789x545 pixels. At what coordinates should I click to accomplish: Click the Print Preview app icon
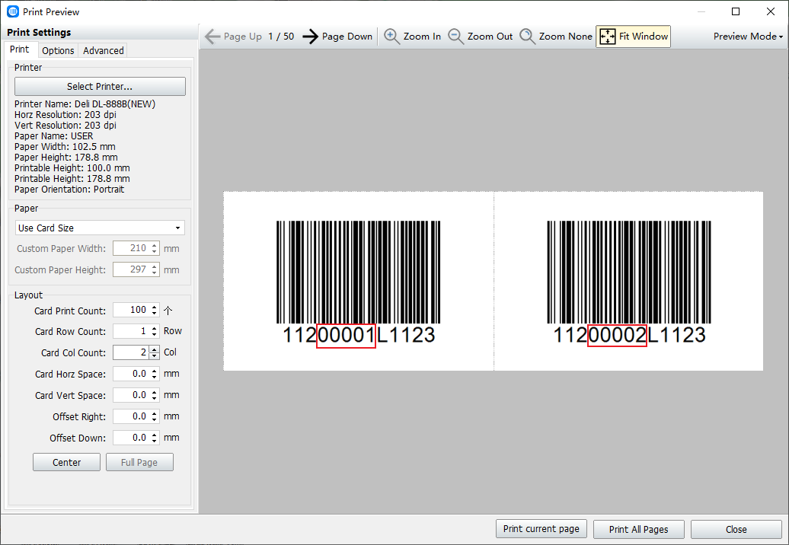[x=13, y=11]
